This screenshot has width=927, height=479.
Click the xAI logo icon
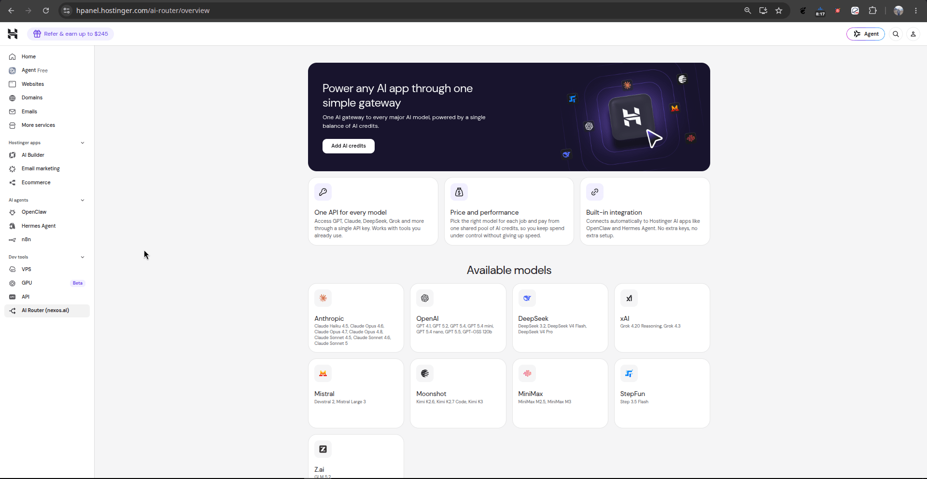629,298
